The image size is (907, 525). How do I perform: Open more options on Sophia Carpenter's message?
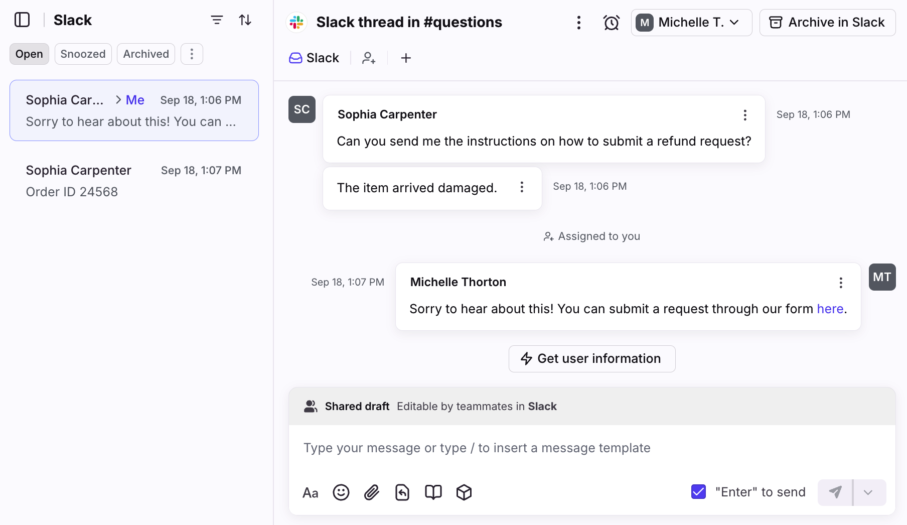[x=745, y=115]
